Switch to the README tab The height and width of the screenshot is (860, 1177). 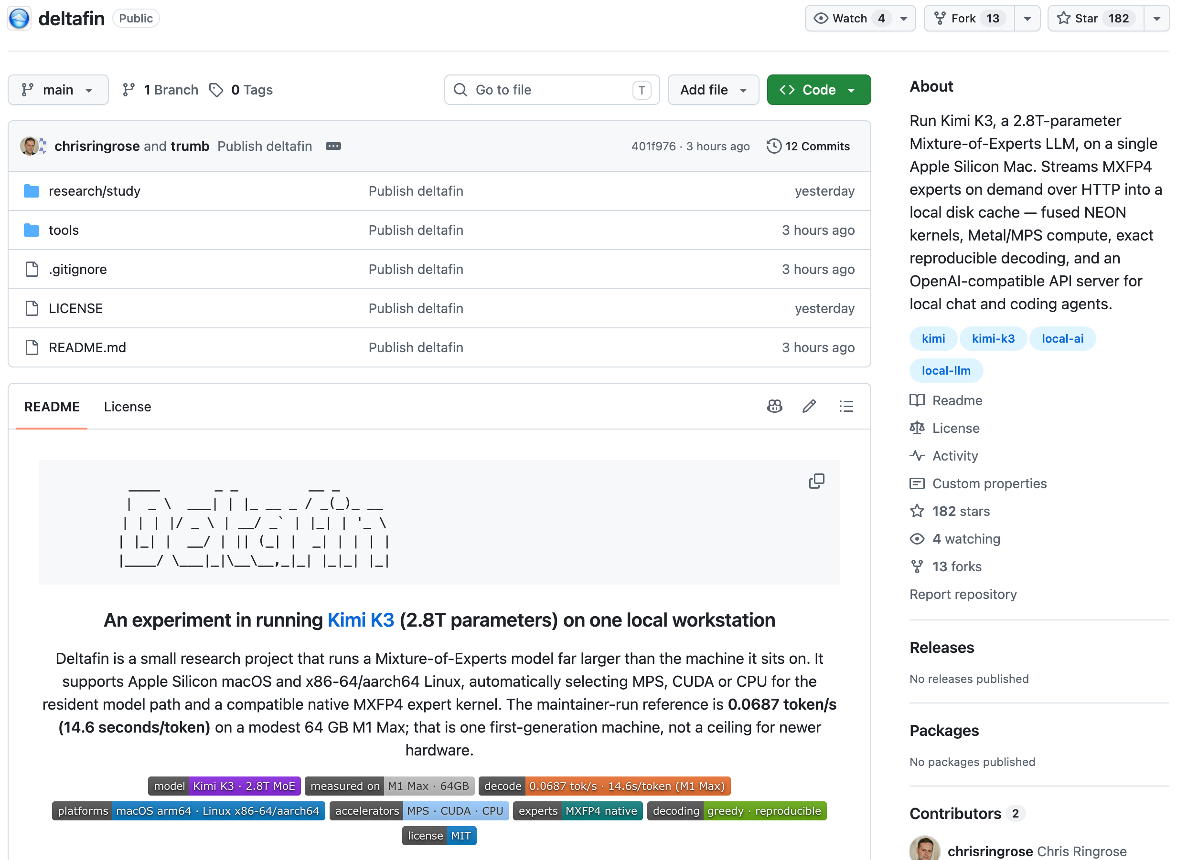point(52,407)
